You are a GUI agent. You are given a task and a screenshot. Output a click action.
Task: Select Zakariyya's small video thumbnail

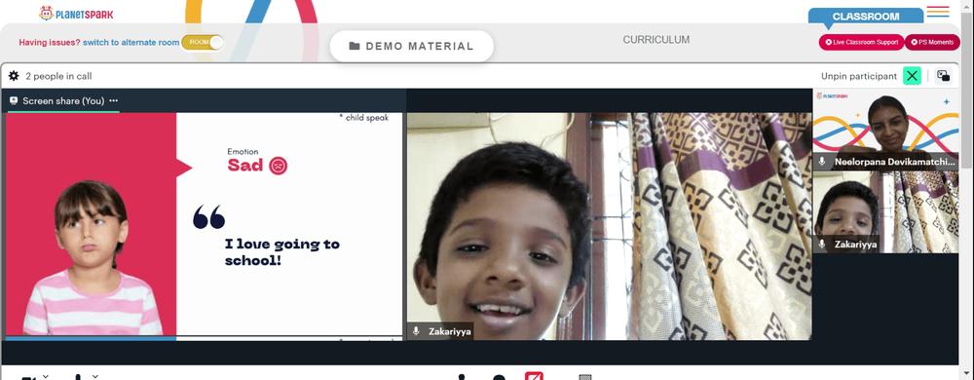pyautogui.click(x=885, y=212)
